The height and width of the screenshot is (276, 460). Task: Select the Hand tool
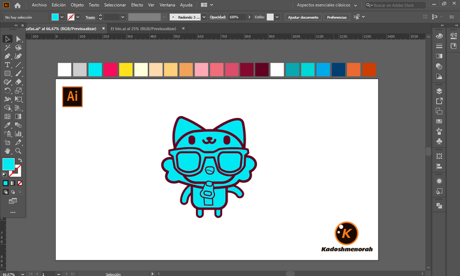point(7,151)
